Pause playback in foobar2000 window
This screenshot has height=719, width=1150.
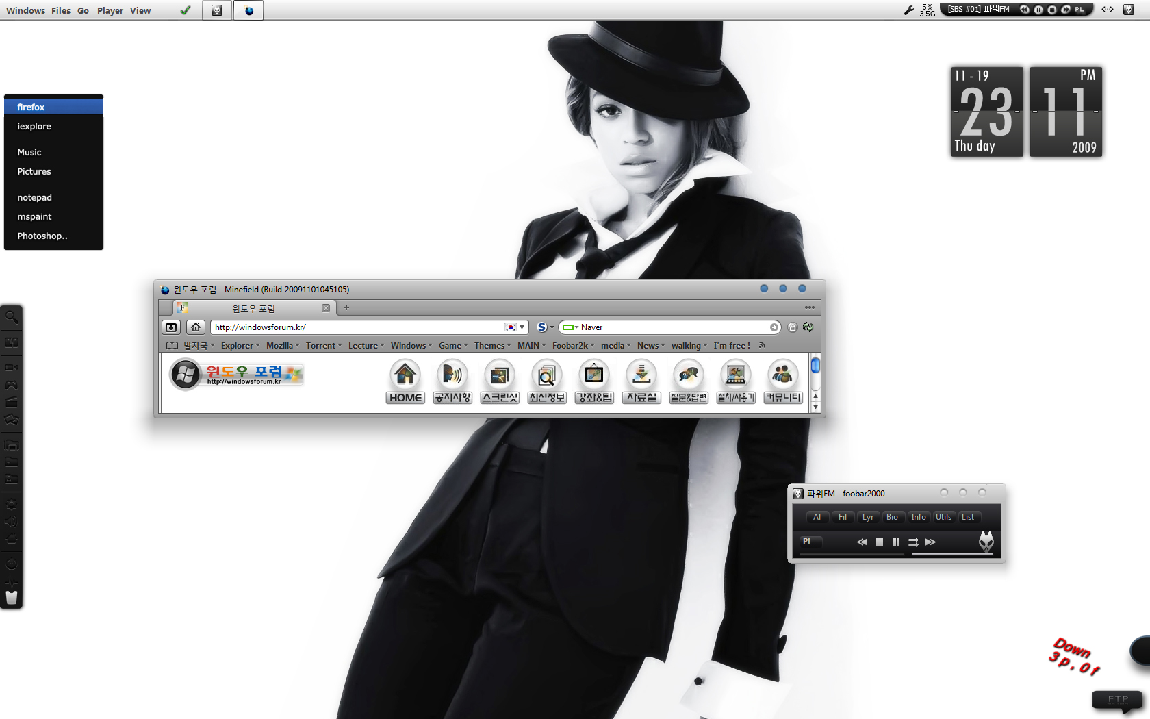click(896, 542)
